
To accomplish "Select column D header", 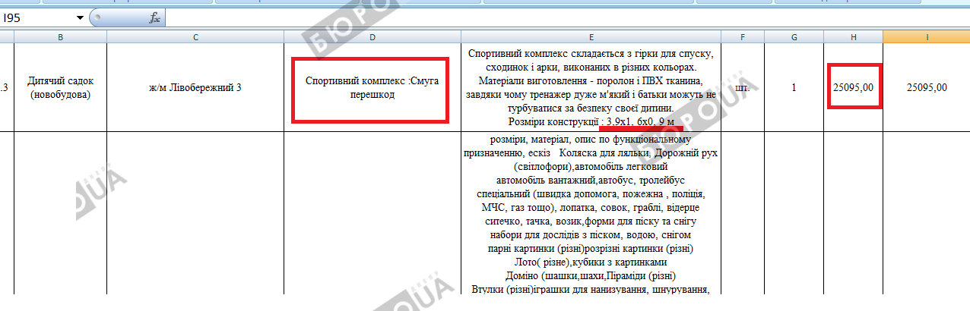I will 372,36.
